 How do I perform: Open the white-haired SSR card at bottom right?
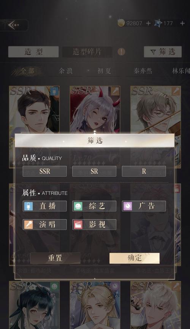(x=155, y=305)
